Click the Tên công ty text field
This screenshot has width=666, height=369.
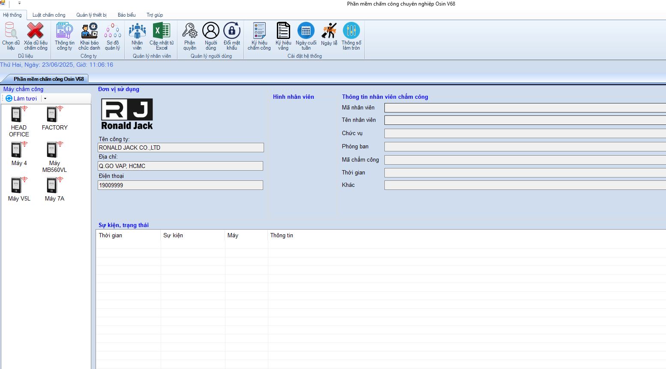(180, 148)
